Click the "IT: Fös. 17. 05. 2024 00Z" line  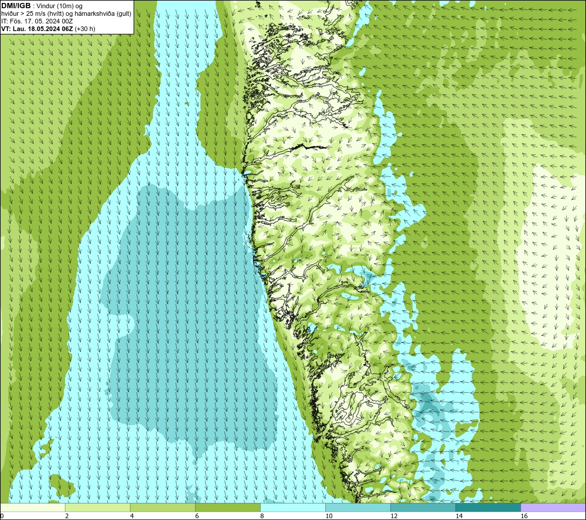(37, 21)
